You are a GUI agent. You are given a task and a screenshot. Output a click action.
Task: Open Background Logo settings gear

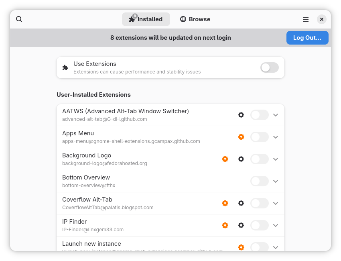(x=241, y=159)
